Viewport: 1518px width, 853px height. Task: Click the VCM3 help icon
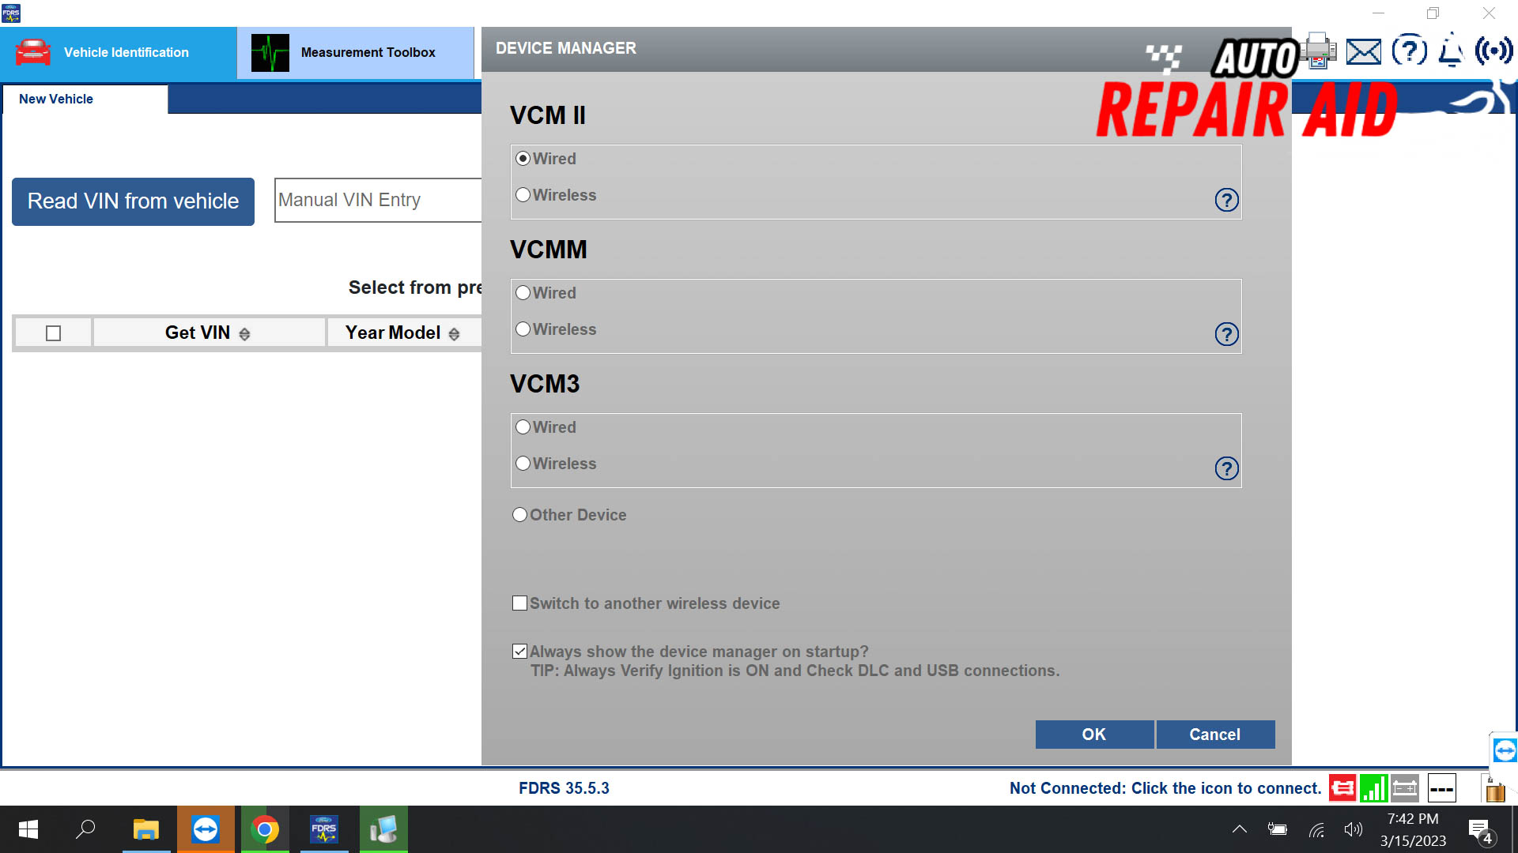tap(1226, 468)
